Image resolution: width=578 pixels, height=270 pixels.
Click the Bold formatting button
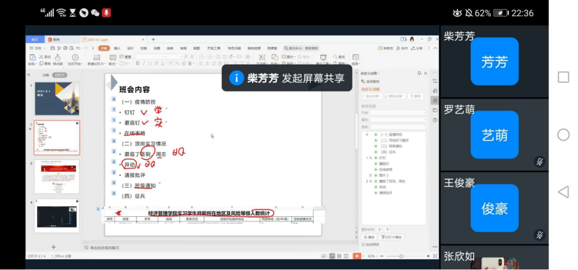[x=138, y=64]
